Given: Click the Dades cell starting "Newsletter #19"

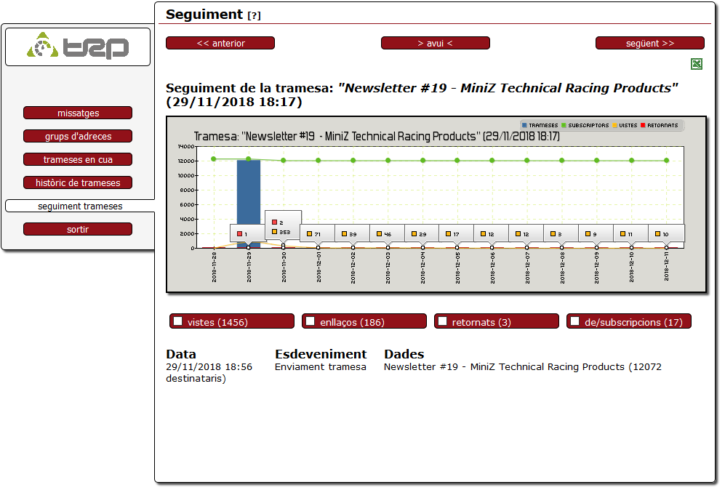Looking at the screenshot, I should (523, 367).
